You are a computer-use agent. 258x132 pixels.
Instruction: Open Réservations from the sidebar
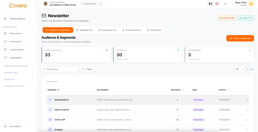point(16,33)
